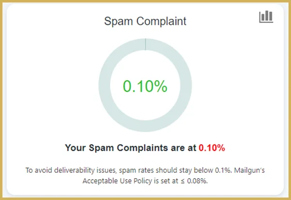Click the 'below 0.1%' threshold text

point(213,170)
